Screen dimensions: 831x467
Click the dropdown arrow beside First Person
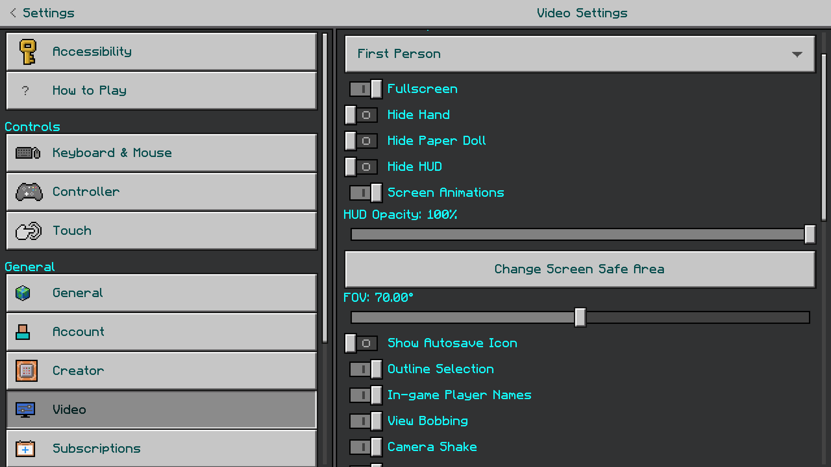(797, 54)
